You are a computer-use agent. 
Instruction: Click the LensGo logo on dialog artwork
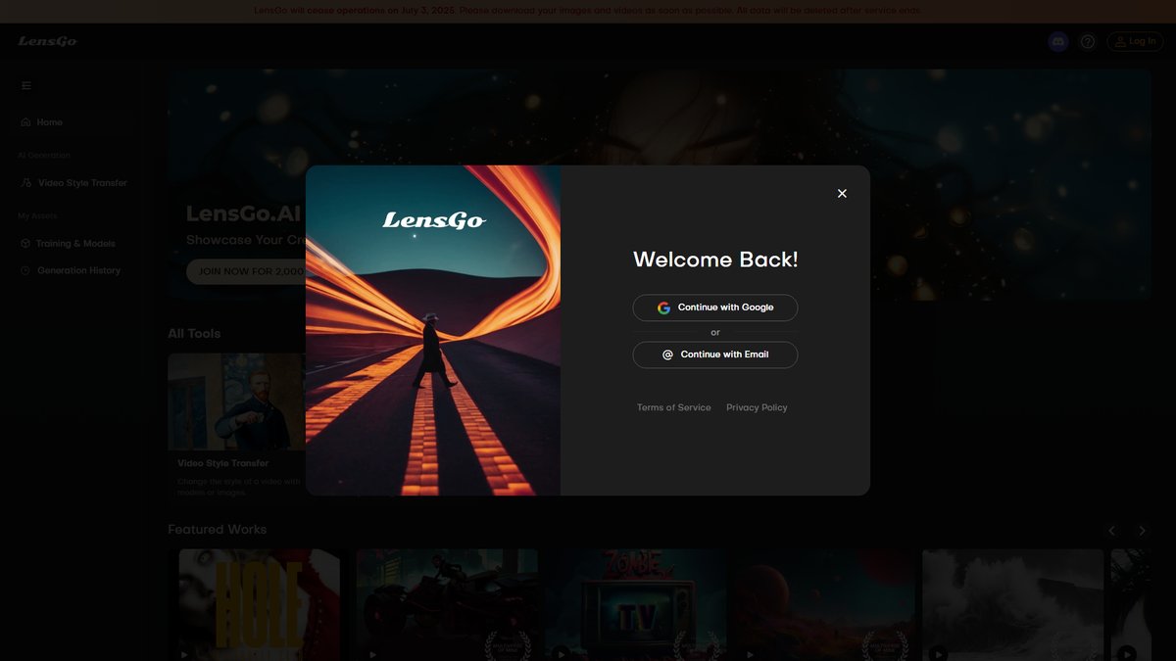(433, 220)
